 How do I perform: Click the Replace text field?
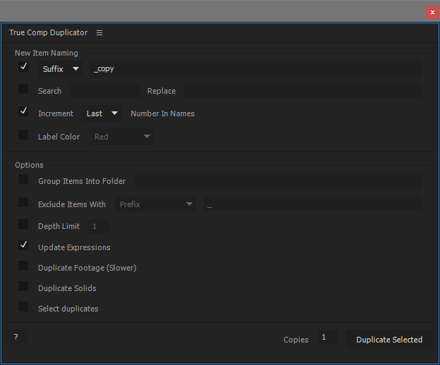pyautogui.click(x=302, y=91)
